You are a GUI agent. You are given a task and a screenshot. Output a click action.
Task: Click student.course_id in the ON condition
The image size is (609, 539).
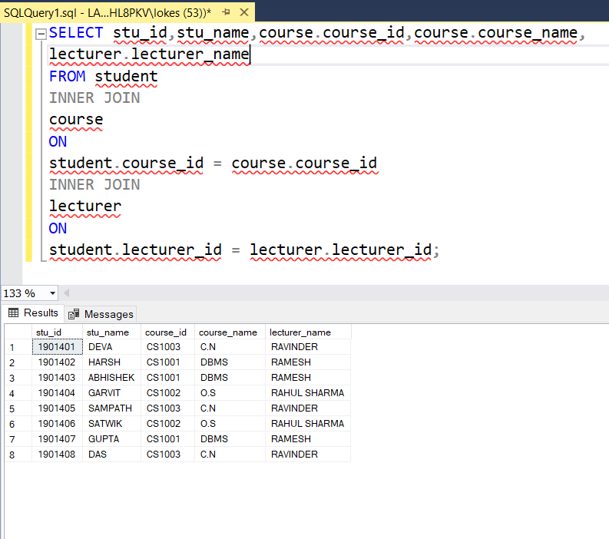(x=126, y=163)
